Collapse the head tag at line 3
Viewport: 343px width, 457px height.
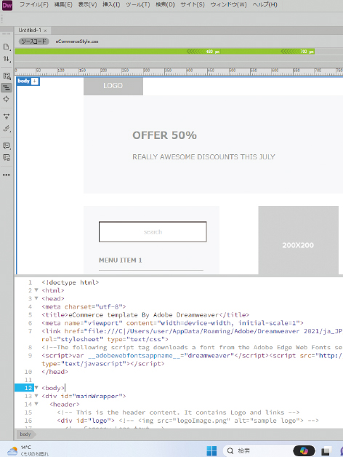point(36,298)
